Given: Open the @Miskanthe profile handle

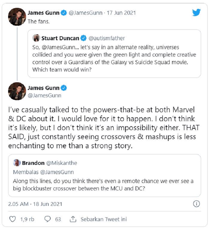Looking at the screenshot, I should (62, 163).
